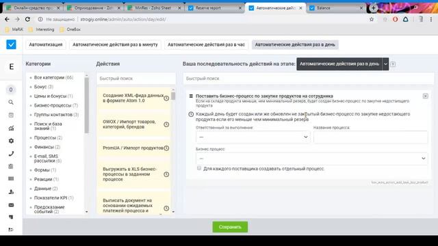Image resolution: width=438 pixels, height=246 pixels.
Task: Open the calendar icon in left sidebar
Action: click(11, 115)
